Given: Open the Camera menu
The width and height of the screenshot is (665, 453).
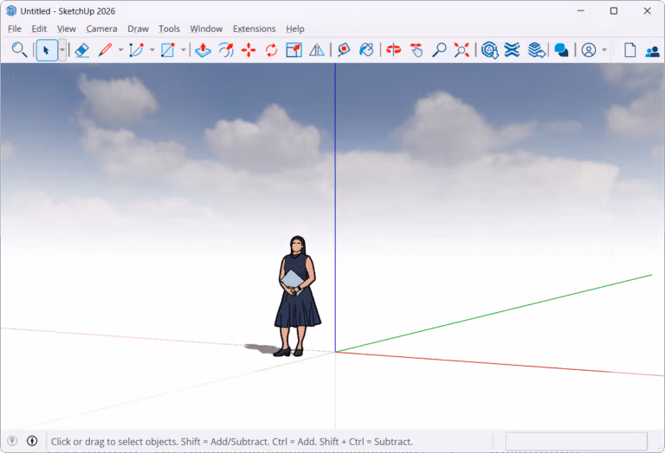Looking at the screenshot, I should pos(101,29).
